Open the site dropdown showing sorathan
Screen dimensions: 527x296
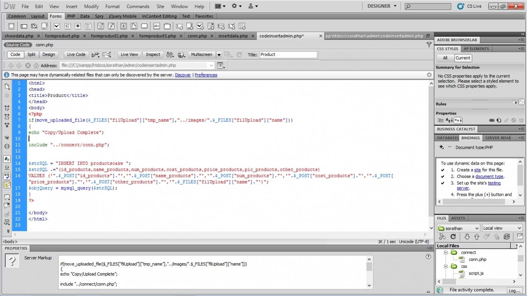[459, 228]
